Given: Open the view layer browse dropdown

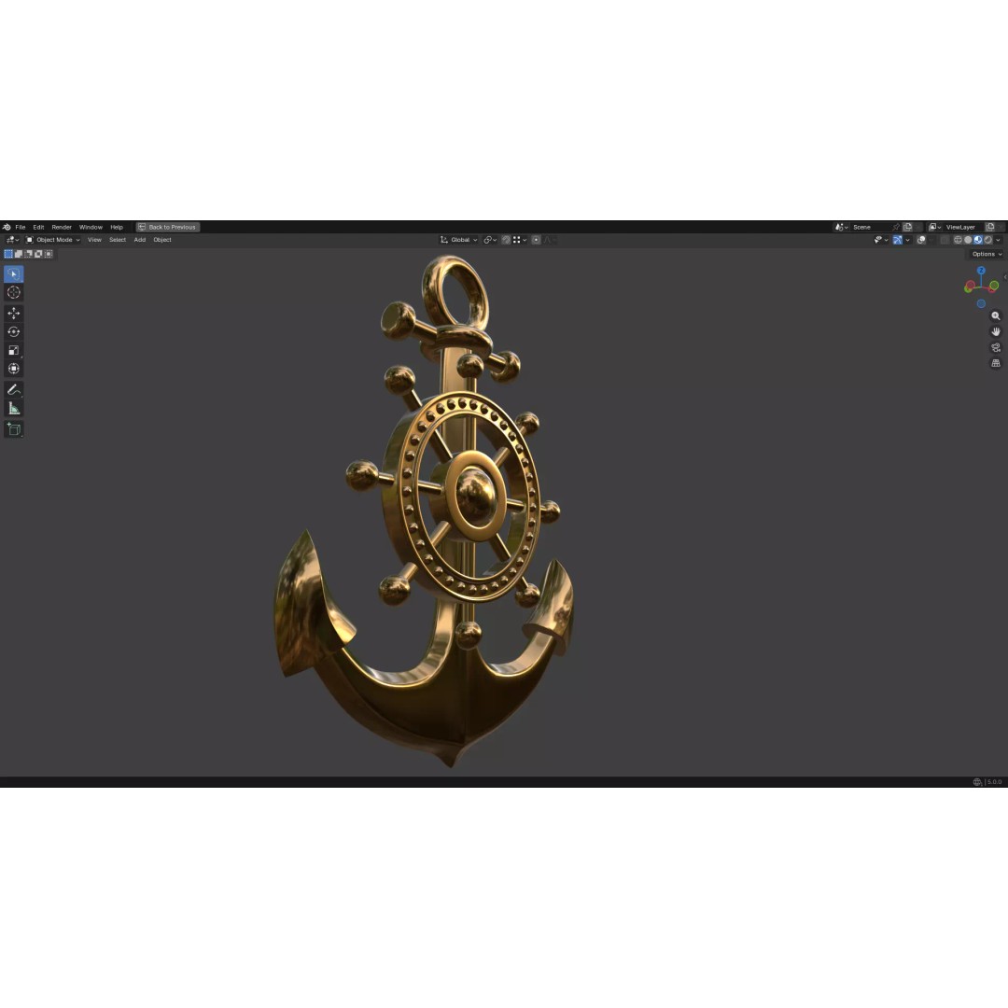Looking at the screenshot, I should [x=934, y=227].
